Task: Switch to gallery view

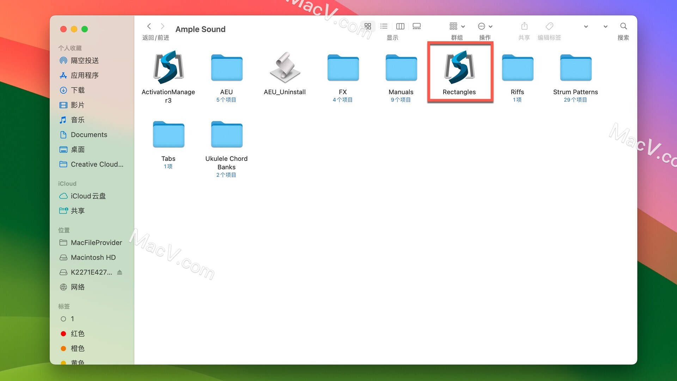Action: tap(417, 26)
